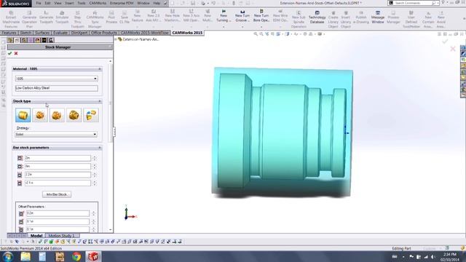Switch to the Evaluate tab

coord(60,33)
